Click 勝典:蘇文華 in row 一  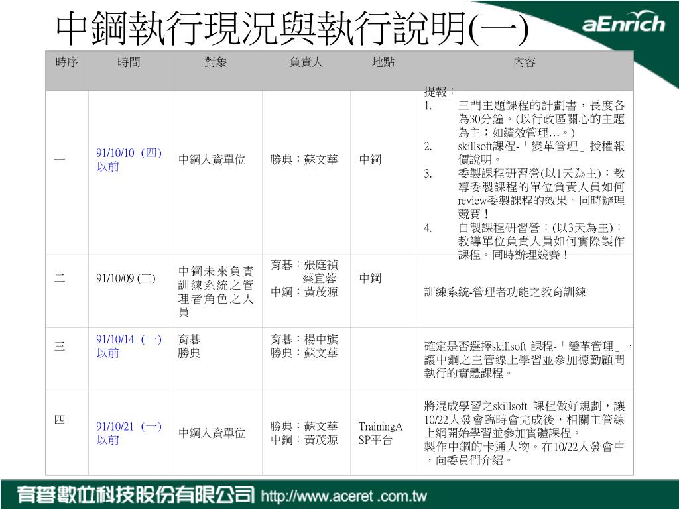coord(304,160)
